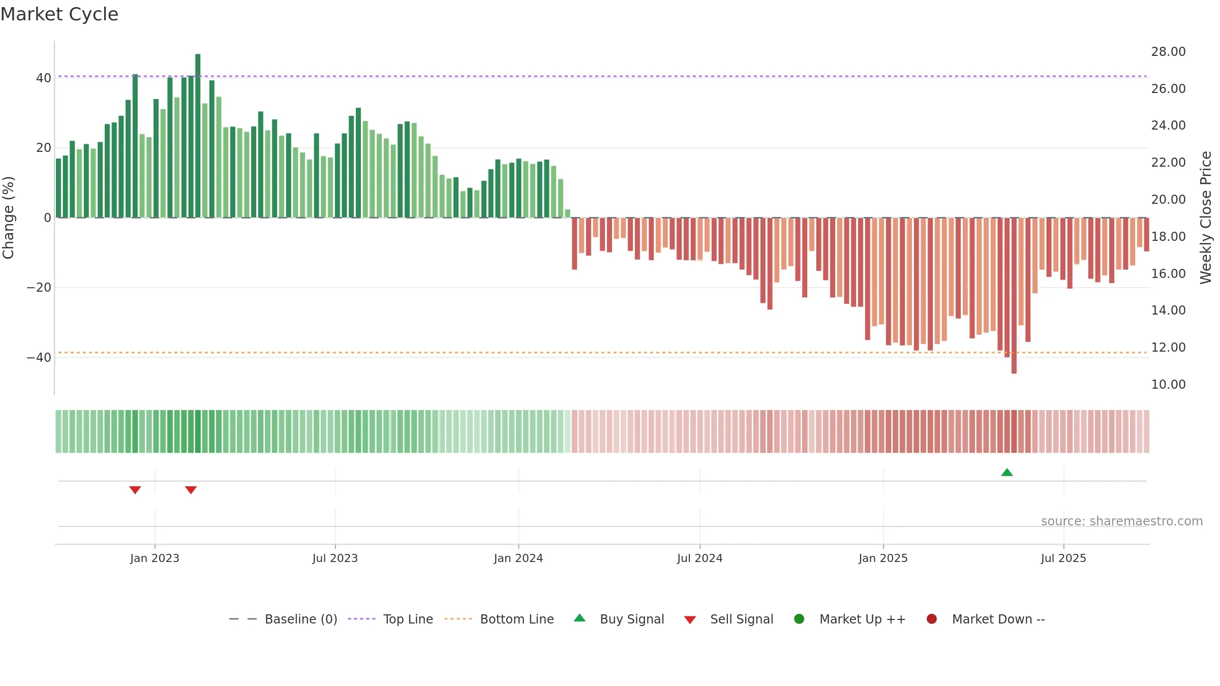Image resolution: width=1220 pixels, height=686 pixels.
Task: Click the Jan 2024 x-axis label
Action: point(518,558)
